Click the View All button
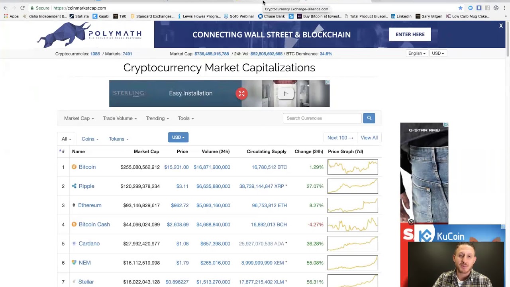Screen dimensions: 510x287 tap(369, 138)
